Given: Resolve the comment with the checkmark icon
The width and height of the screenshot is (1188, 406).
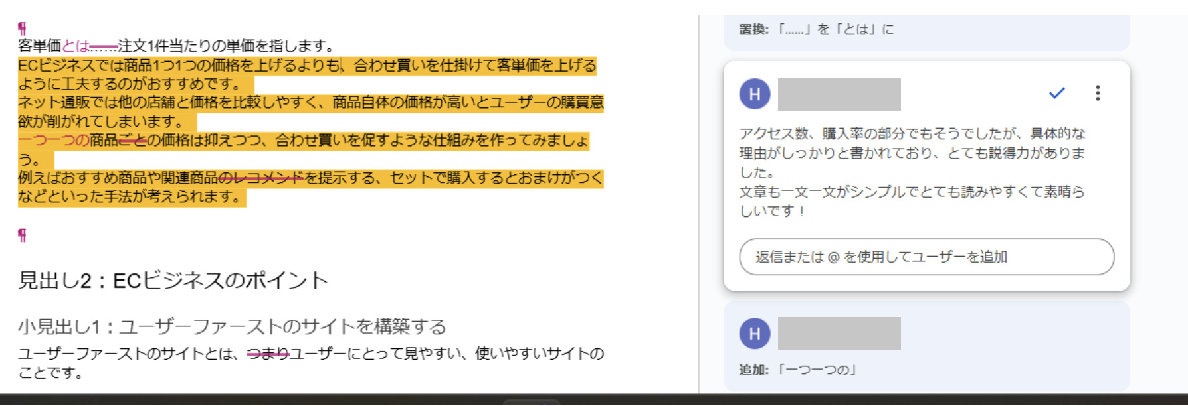Looking at the screenshot, I should 1056,94.
